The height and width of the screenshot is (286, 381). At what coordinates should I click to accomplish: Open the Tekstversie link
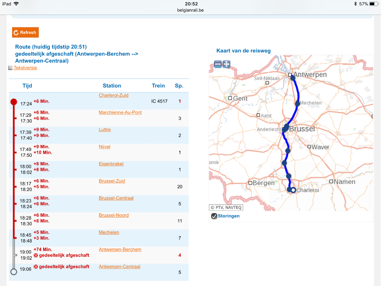pos(25,68)
